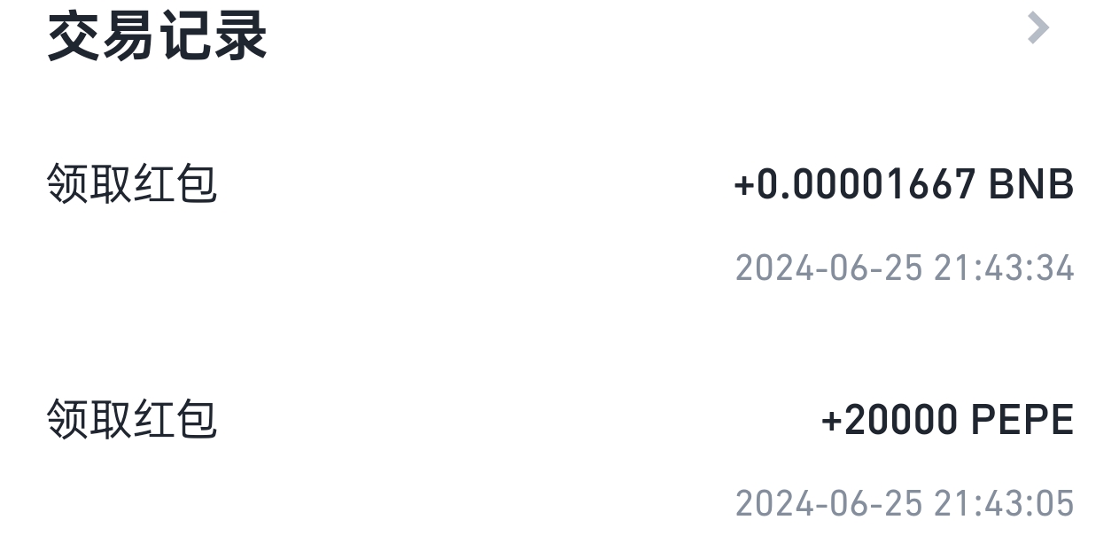Click the timestamp ending in 21:43:34
The image size is (1119, 551).
click(x=905, y=268)
